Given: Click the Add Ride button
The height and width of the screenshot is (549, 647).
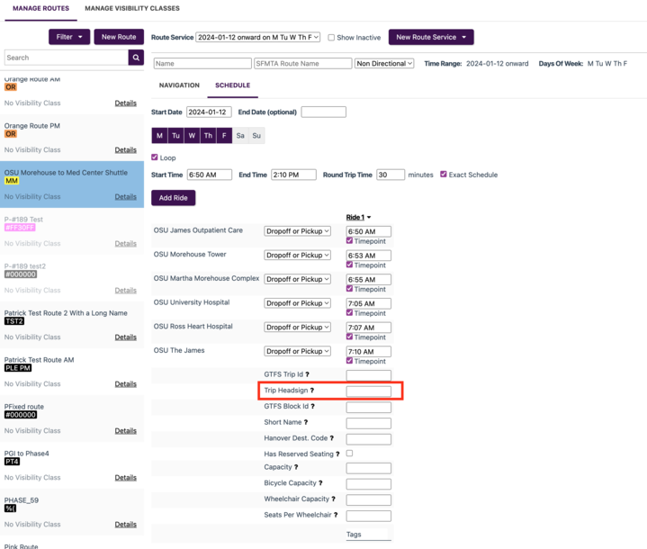Looking at the screenshot, I should 174,198.
